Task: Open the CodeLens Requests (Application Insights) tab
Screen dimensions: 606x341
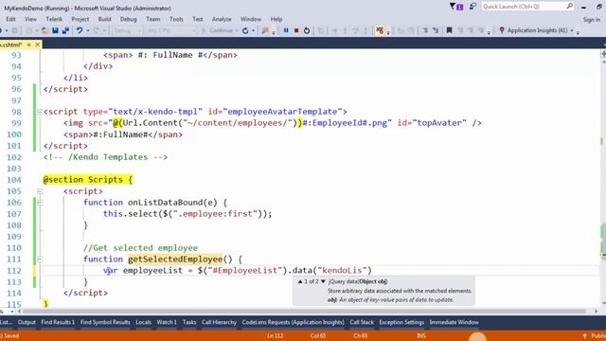Action: (293, 322)
